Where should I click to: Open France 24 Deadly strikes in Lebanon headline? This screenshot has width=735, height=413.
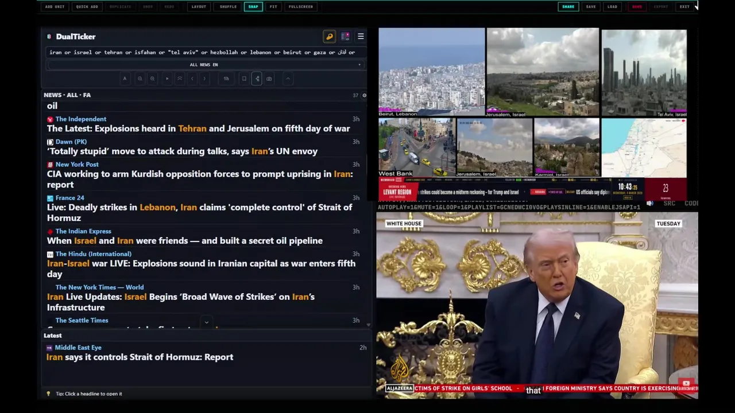[199, 212]
